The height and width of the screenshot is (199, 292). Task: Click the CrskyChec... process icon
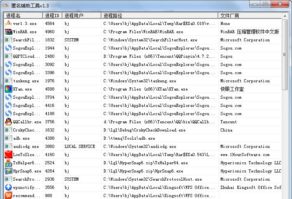8,130
